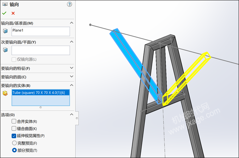The height and width of the screenshot is (158, 239).
Task: Enable the 合并实体(R) checkbox
Action: click(14, 121)
